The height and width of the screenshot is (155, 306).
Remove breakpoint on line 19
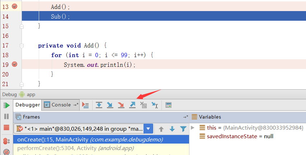point(14,64)
